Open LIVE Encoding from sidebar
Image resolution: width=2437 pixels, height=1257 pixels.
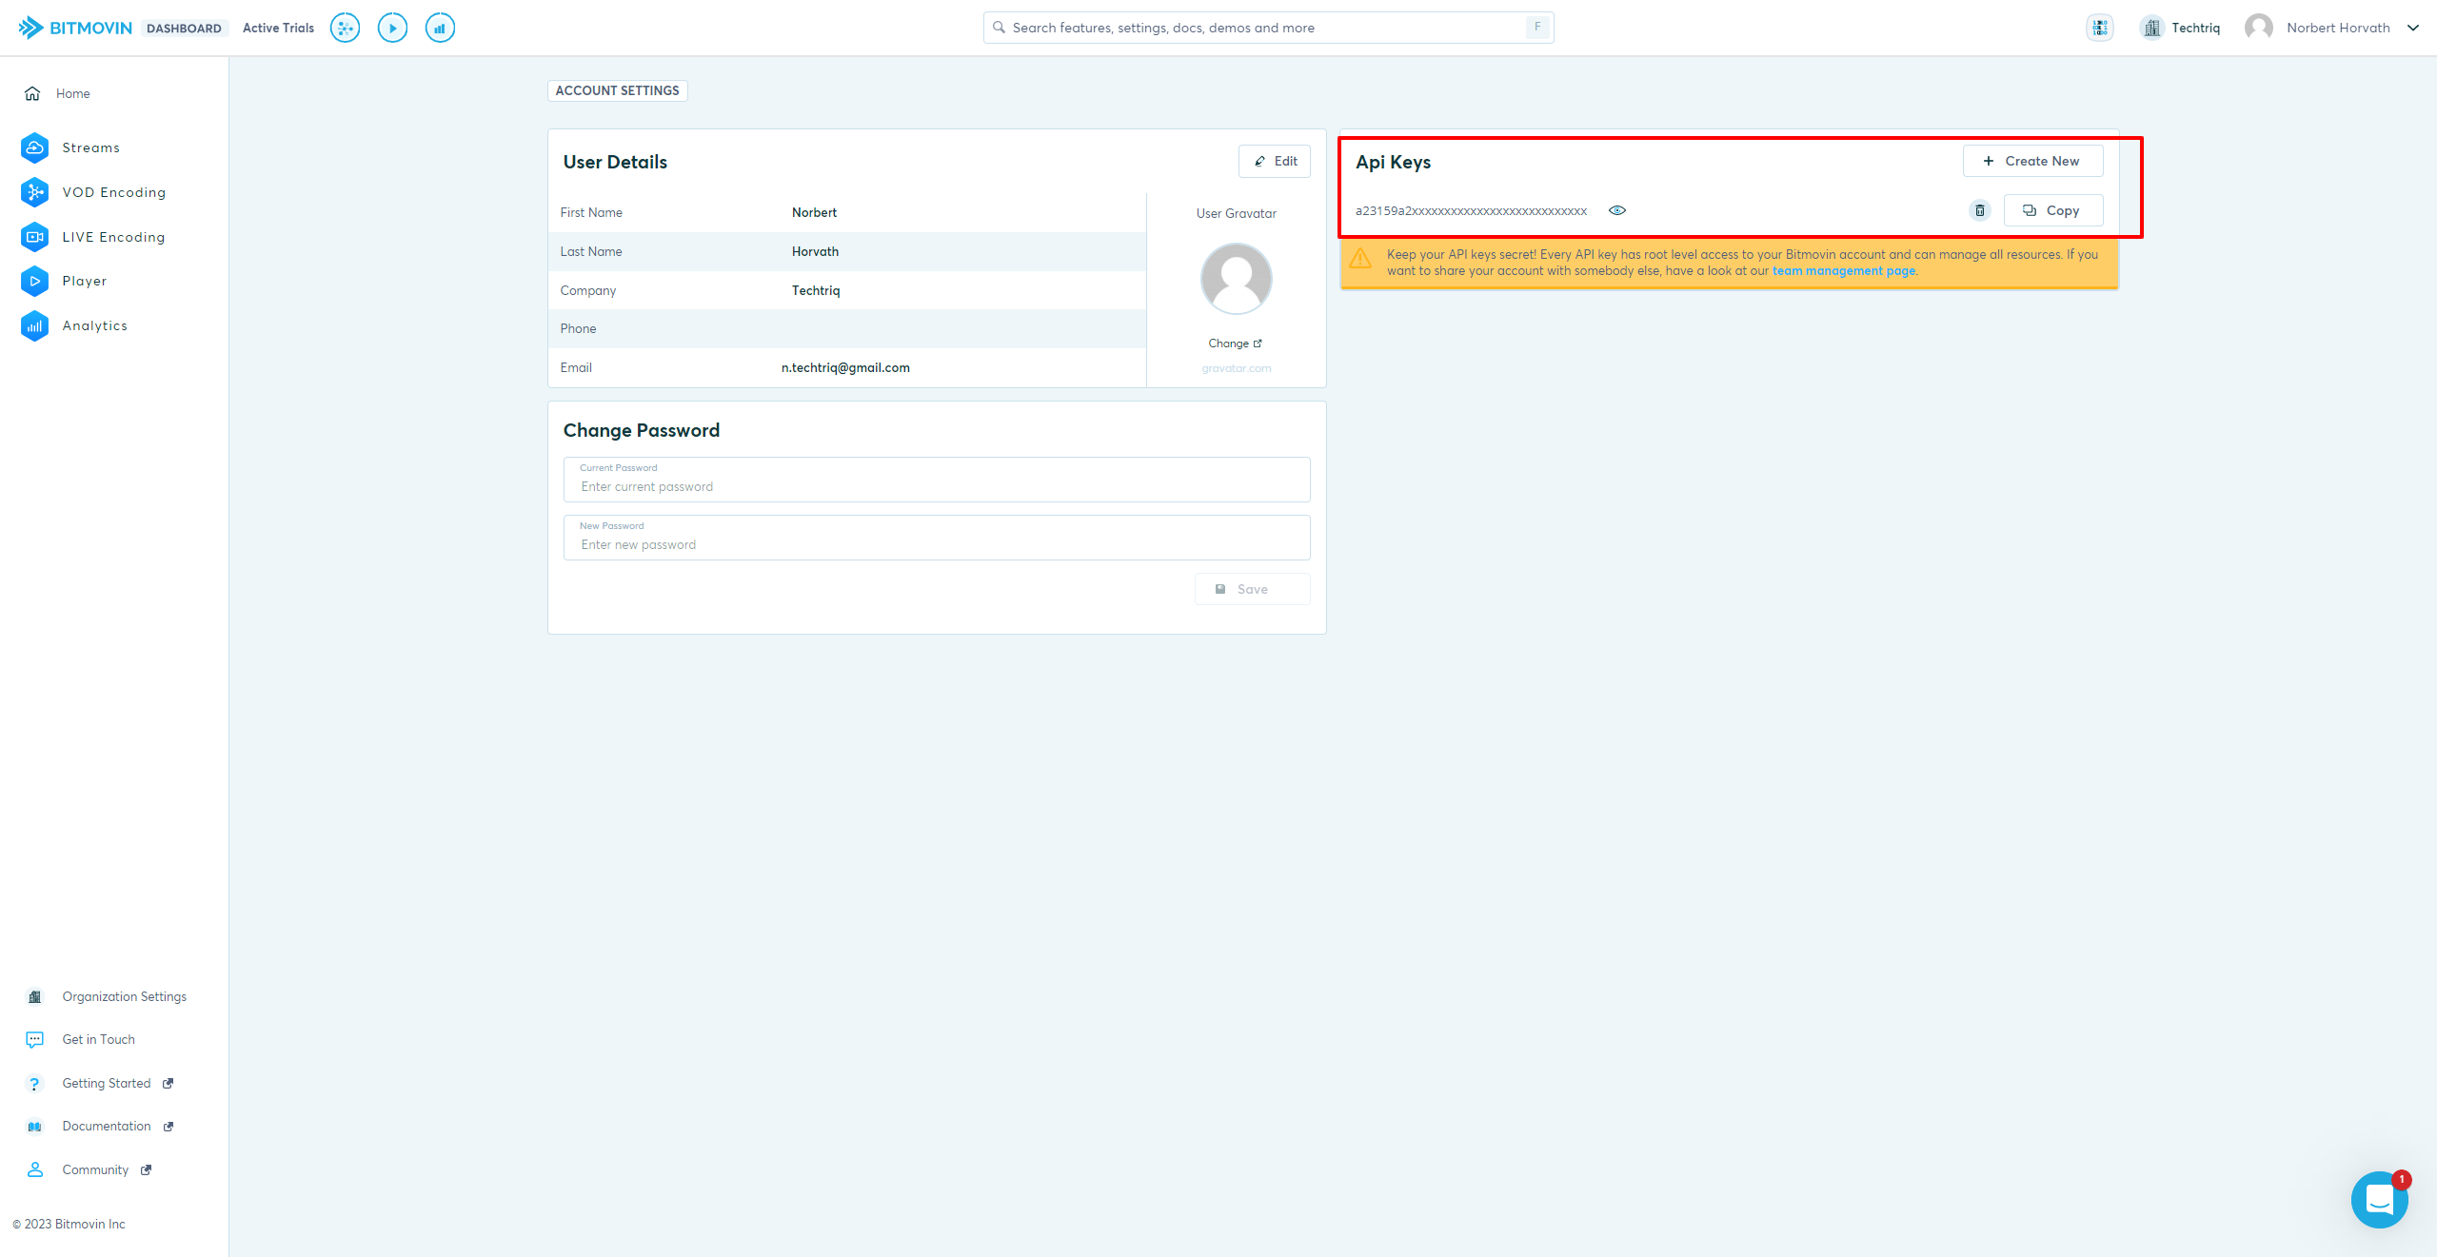click(x=113, y=237)
